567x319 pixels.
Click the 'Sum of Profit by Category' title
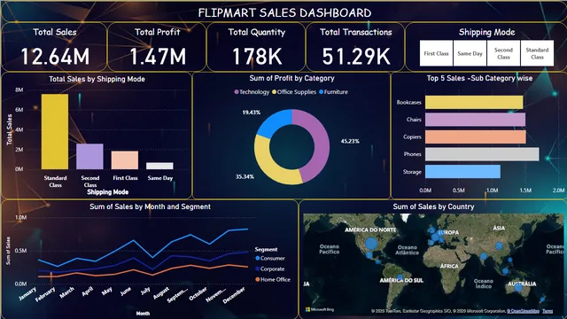pyautogui.click(x=291, y=78)
